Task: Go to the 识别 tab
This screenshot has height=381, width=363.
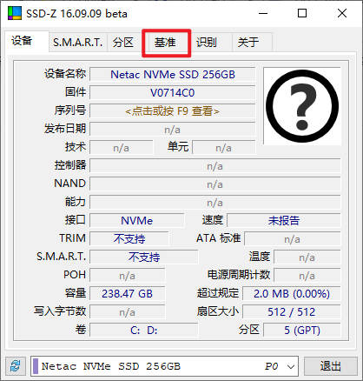Action: click(207, 43)
